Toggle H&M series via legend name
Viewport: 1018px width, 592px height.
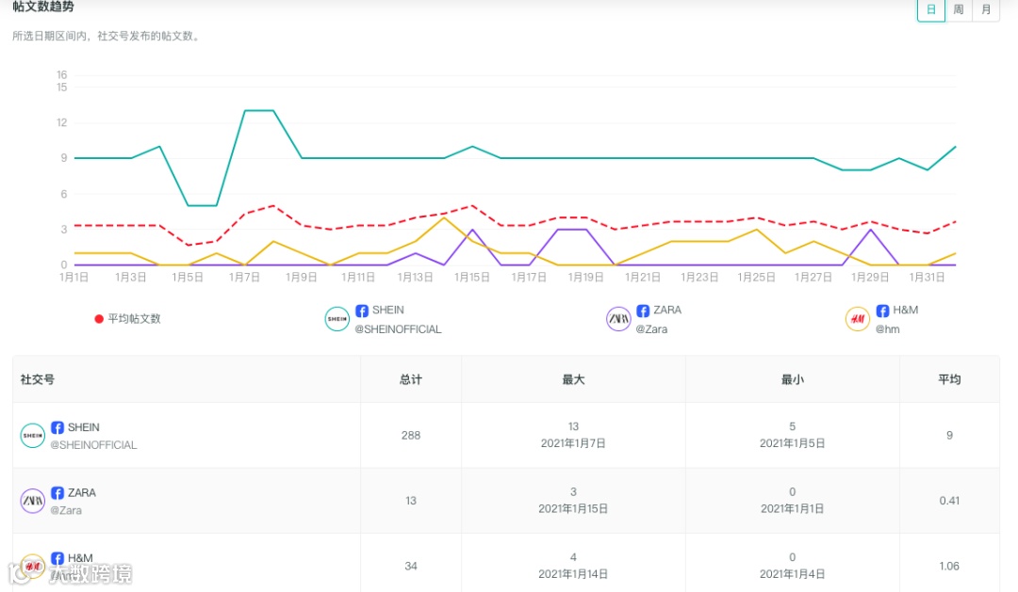pyautogui.click(x=905, y=311)
